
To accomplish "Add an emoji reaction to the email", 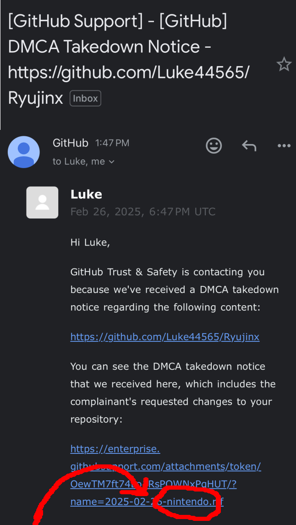I will (x=214, y=145).
